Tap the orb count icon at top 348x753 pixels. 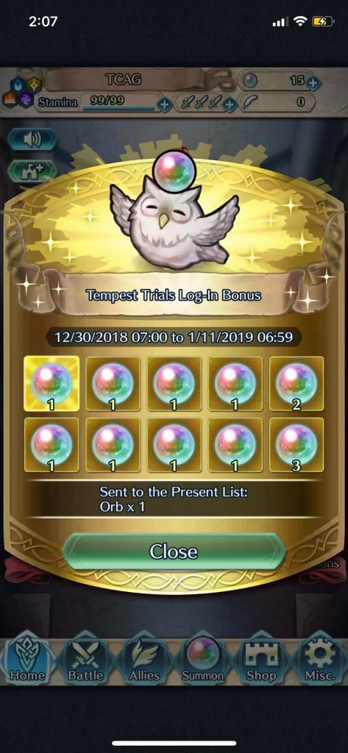click(249, 81)
